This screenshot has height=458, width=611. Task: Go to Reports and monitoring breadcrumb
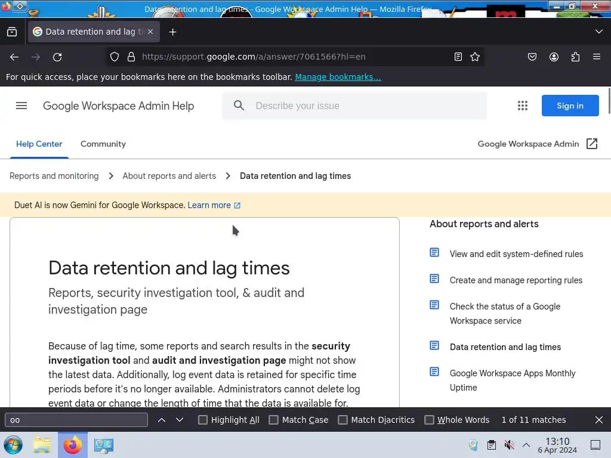click(x=54, y=176)
